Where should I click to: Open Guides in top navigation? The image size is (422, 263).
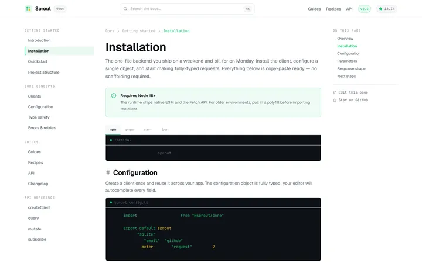tap(314, 9)
